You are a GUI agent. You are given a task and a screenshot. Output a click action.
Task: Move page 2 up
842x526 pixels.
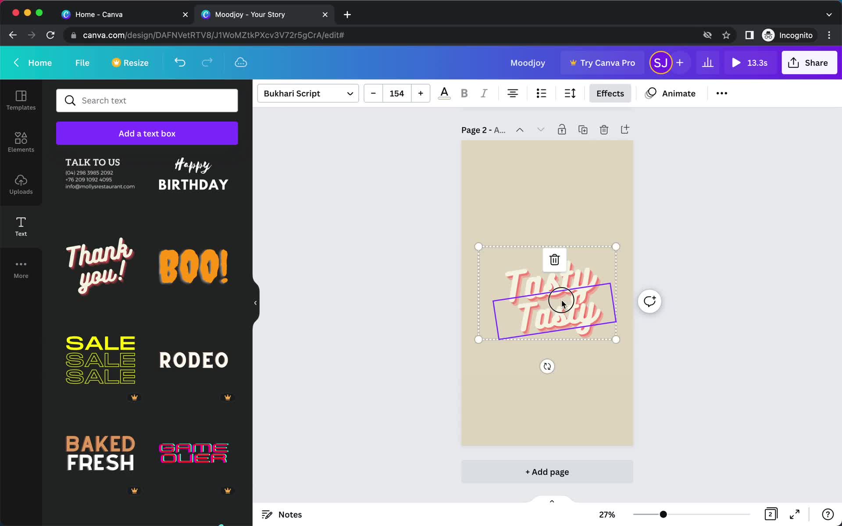point(520,130)
